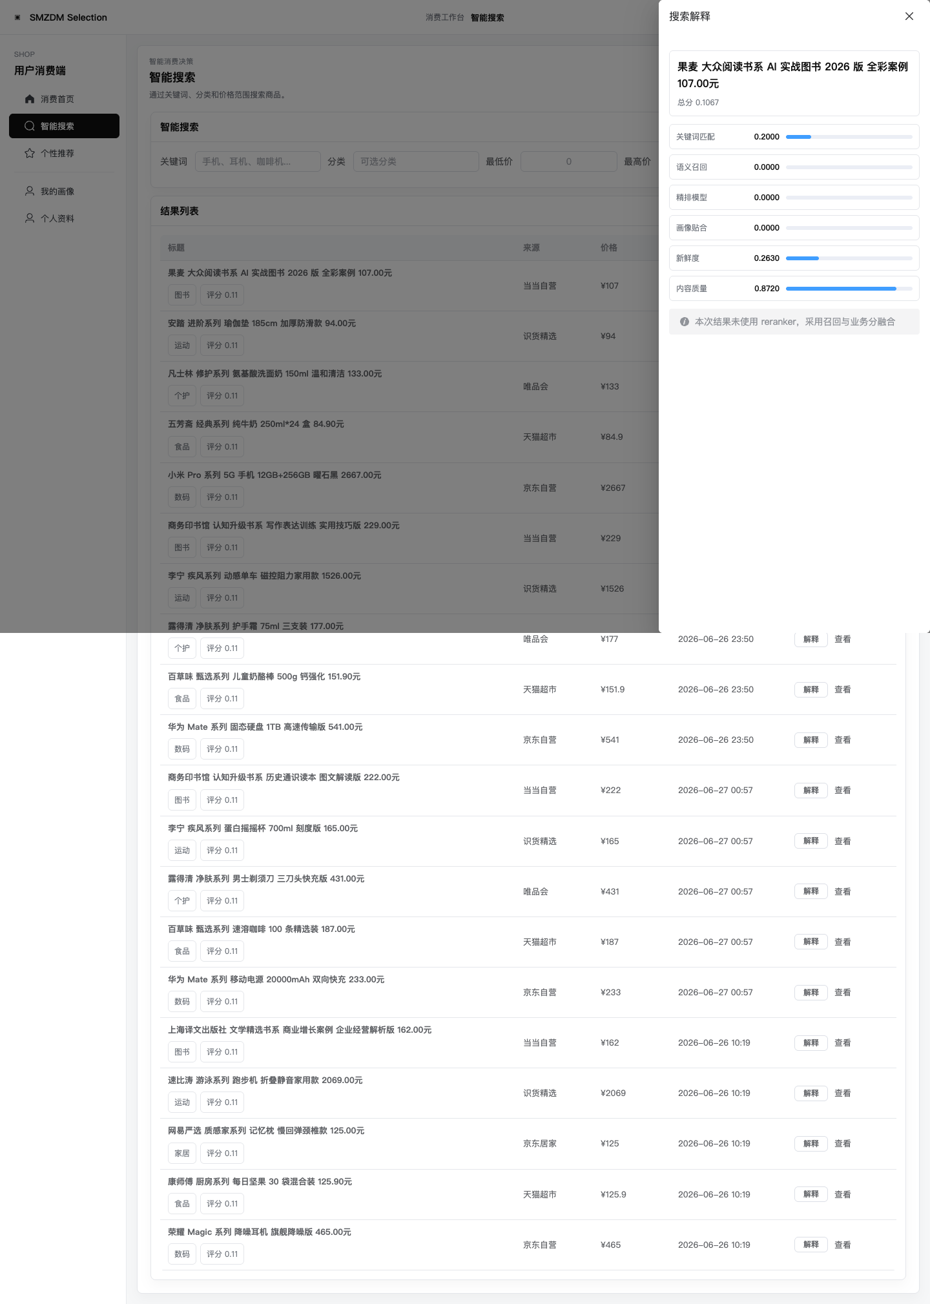Click the title 商务印书馆 历史通识读本 图文解读版
930x1304 pixels.
(284, 778)
